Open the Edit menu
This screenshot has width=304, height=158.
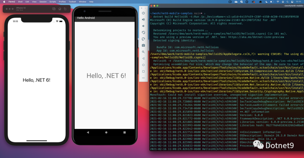tap(27, 2)
